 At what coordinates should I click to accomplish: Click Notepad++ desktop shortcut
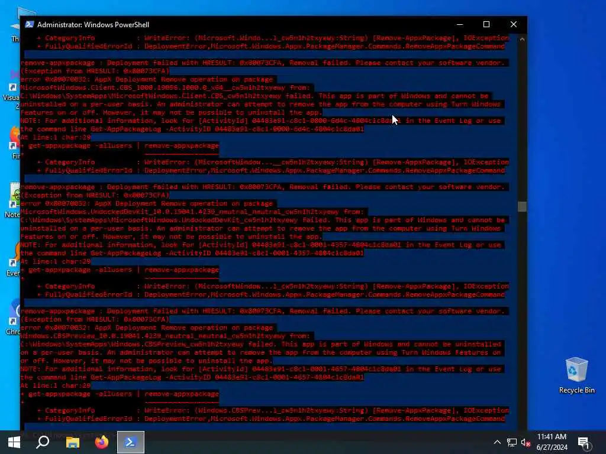pyautogui.click(x=14, y=200)
